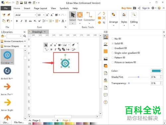The width and height of the screenshot is (166, 125).
Task: Open the Shadow tab in side panel
Action: 106,66
